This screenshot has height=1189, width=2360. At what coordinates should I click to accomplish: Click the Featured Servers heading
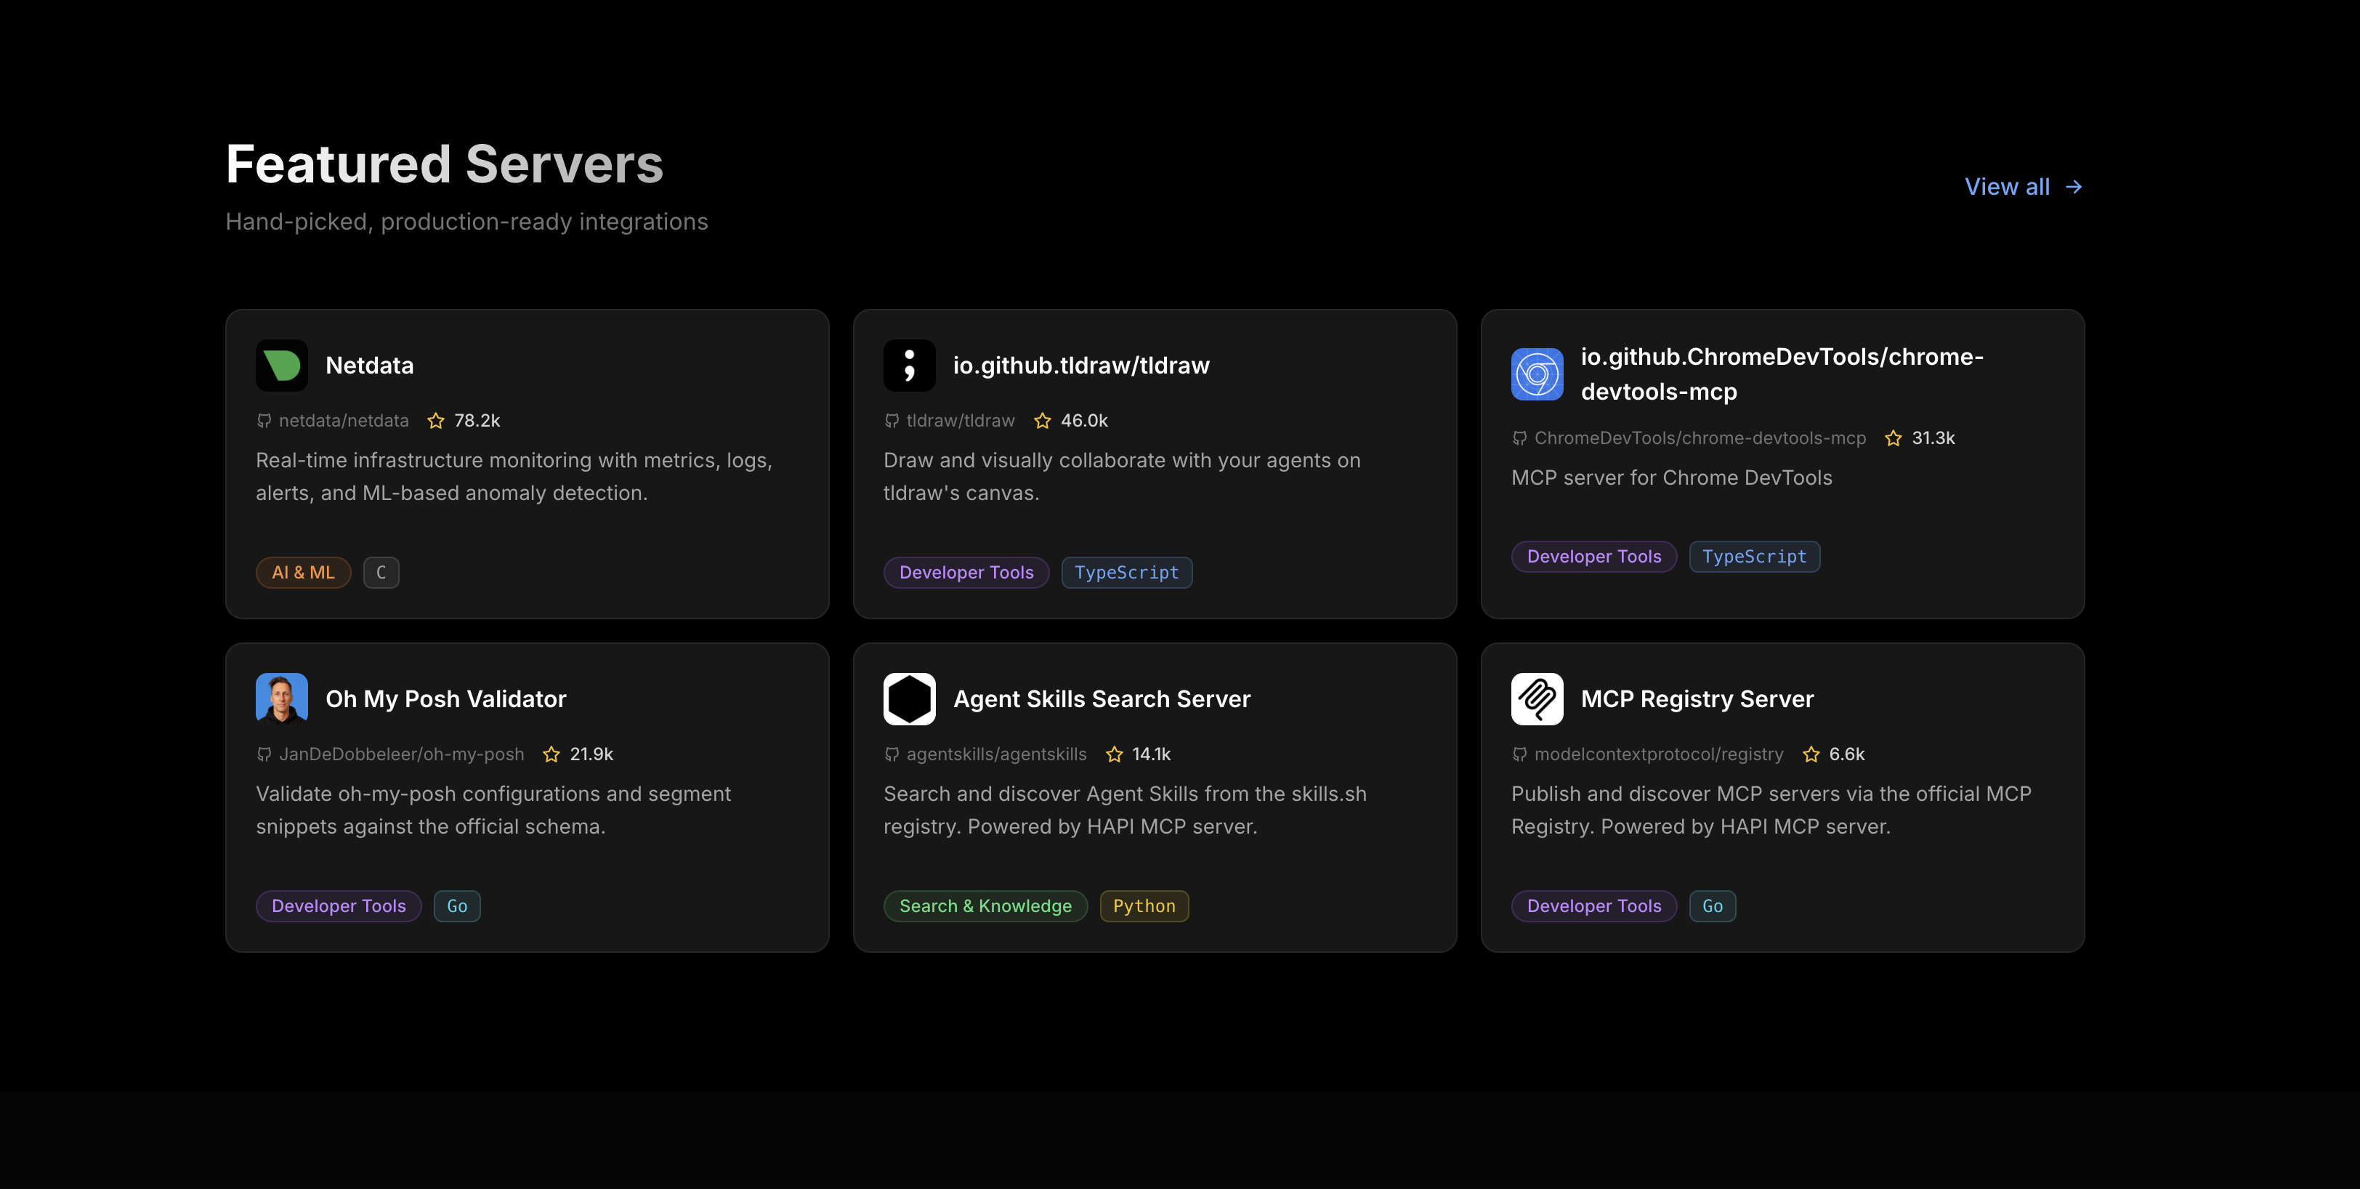tap(445, 164)
